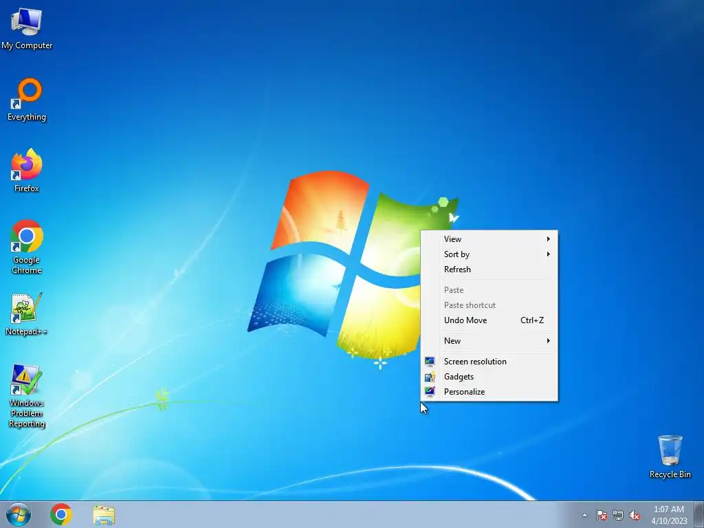
Task: Open the New submenu
Action: tap(489, 341)
